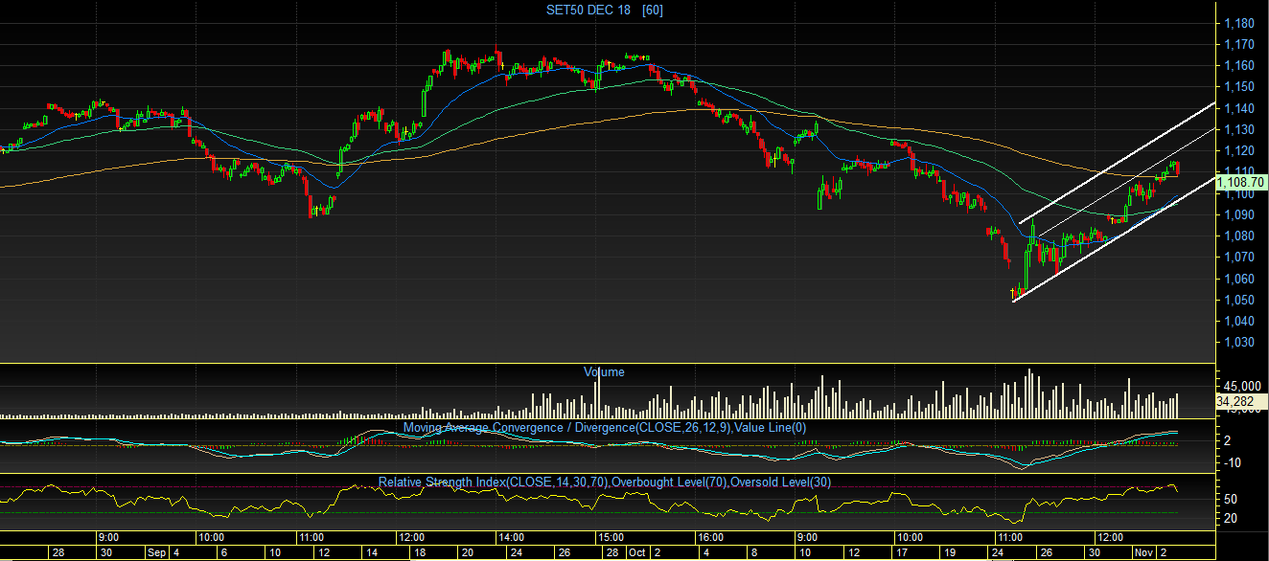Click the 45,000 volume axis label
The image size is (1269, 561).
tap(1242, 386)
